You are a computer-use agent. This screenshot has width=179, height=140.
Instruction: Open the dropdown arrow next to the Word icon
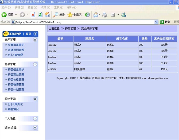[118, 15]
